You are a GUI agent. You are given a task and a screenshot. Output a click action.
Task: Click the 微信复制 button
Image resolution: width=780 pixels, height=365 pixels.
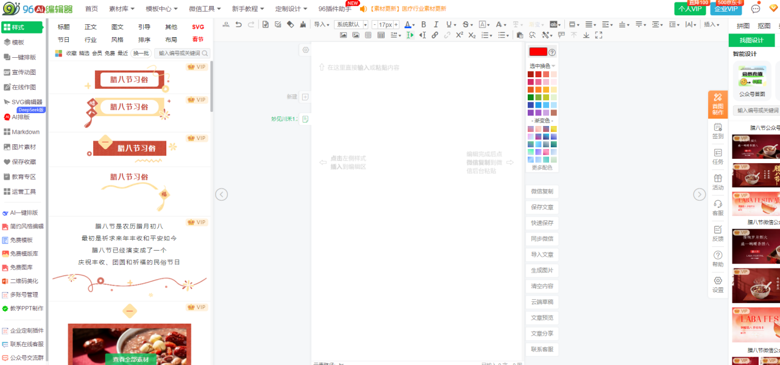[542, 192]
